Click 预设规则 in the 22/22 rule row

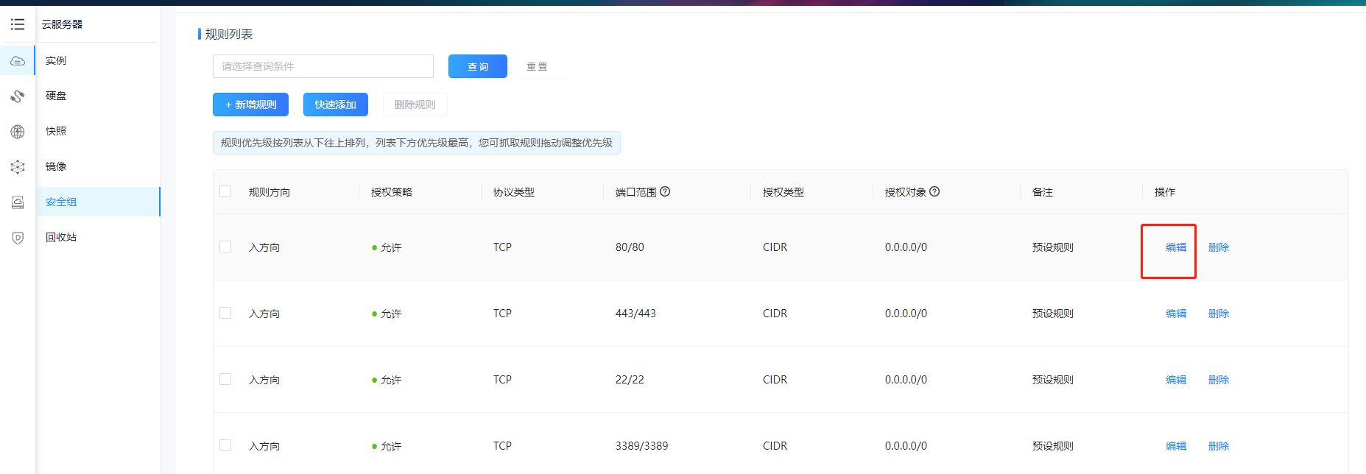(x=1053, y=380)
